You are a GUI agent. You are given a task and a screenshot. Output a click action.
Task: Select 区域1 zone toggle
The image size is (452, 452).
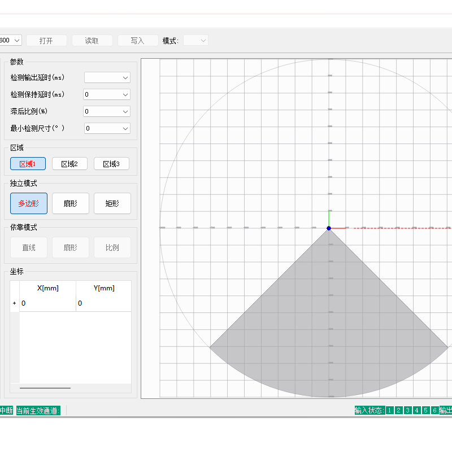pyautogui.click(x=28, y=164)
